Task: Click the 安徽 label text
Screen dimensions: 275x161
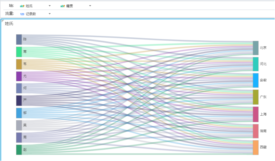Action: pyautogui.click(x=263, y=80)
